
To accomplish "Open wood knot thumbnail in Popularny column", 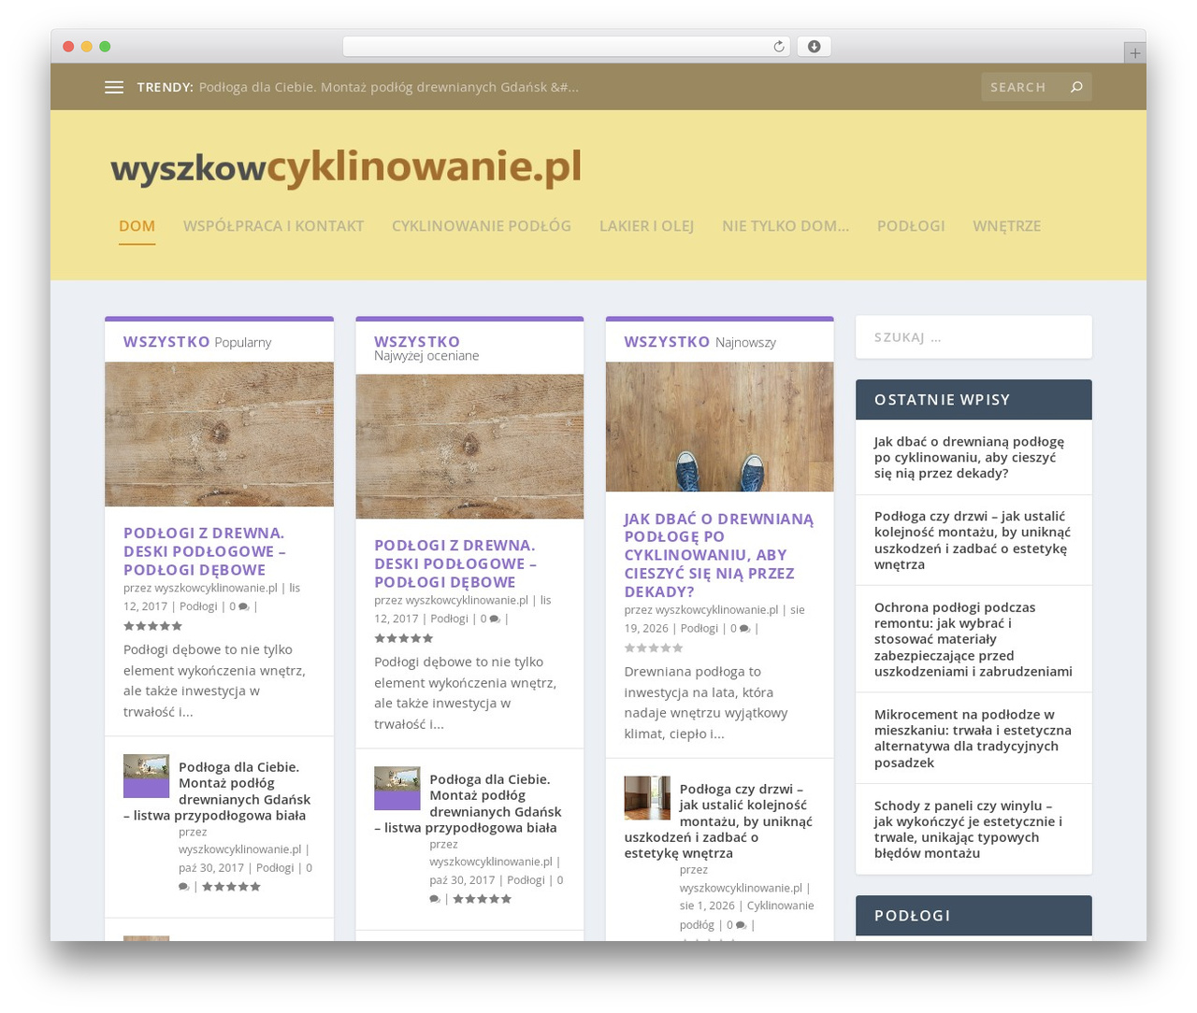I will [x=219, y=435].
